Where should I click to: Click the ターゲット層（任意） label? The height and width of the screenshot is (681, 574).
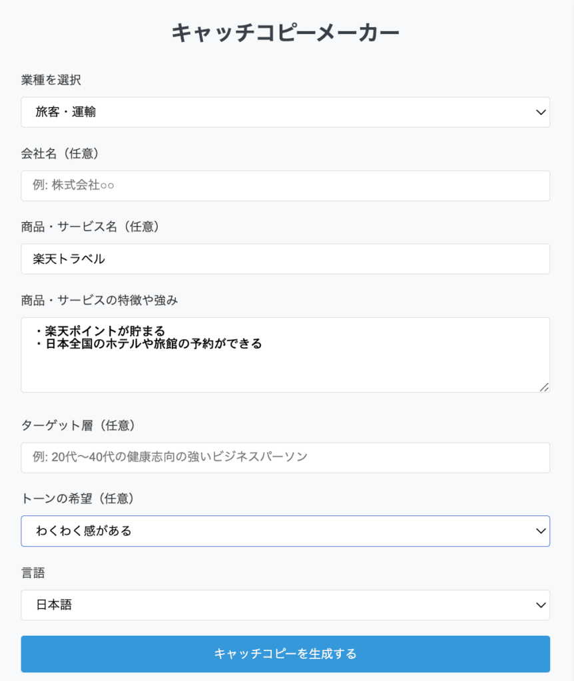79,425
